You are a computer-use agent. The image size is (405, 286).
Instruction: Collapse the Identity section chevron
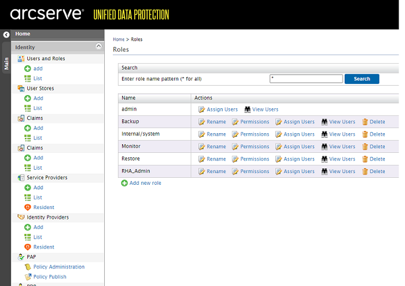(x=99, y=46)
